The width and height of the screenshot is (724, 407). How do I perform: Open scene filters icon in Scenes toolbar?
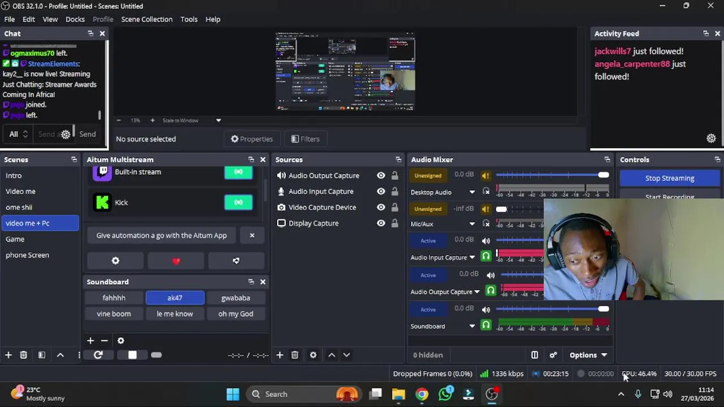point(42,355)
